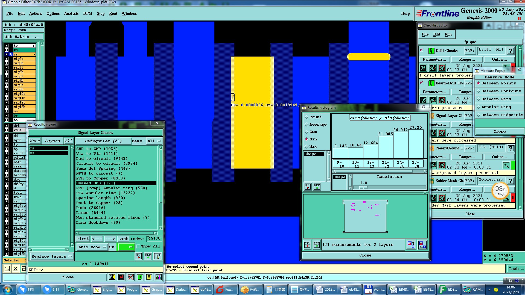This screenshot has height=295, width=525.
Task: Click second diagonal-line tool icon below Selected
Action: pos(16,269)
